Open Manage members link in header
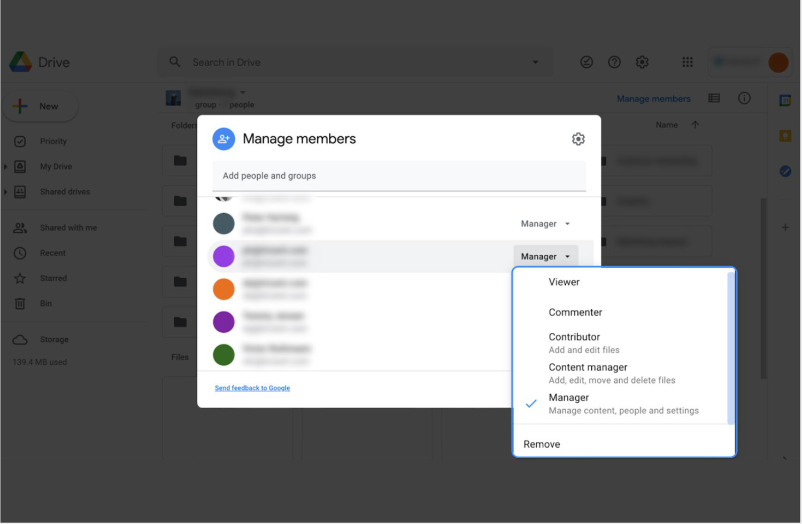 tap(653, 99)
